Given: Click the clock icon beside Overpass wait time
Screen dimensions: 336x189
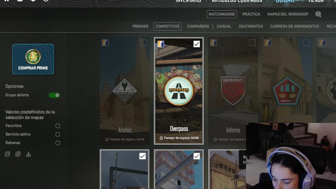Looking at the screenshot, I should 161,138.
